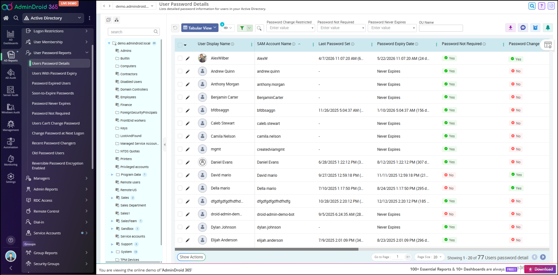Click the Go to Page input

tap(398, 257)
